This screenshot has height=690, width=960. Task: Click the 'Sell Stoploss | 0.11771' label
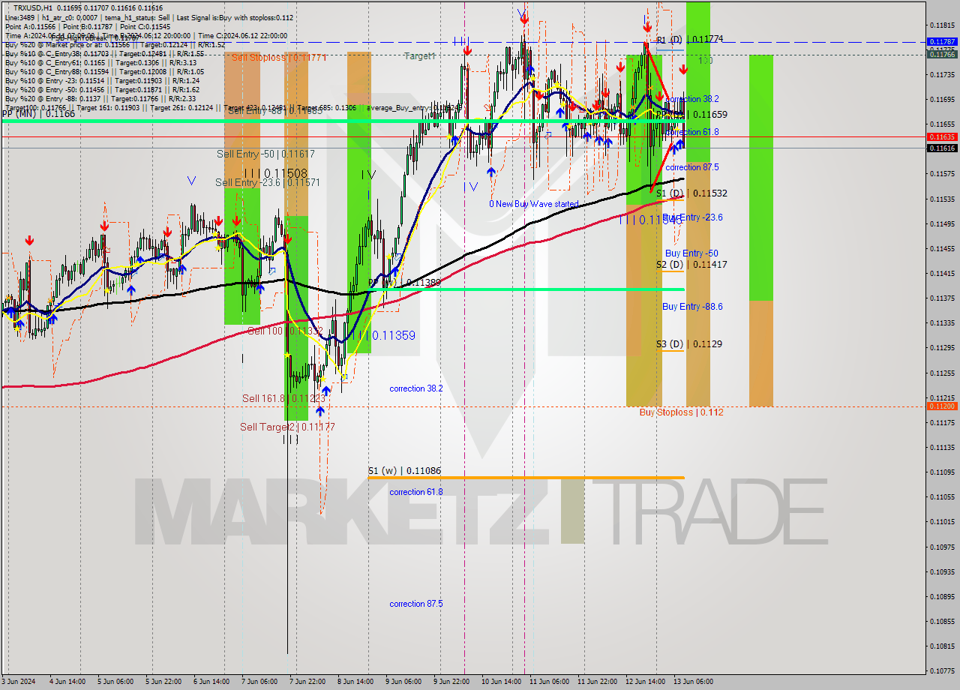[x=278, y=57]
